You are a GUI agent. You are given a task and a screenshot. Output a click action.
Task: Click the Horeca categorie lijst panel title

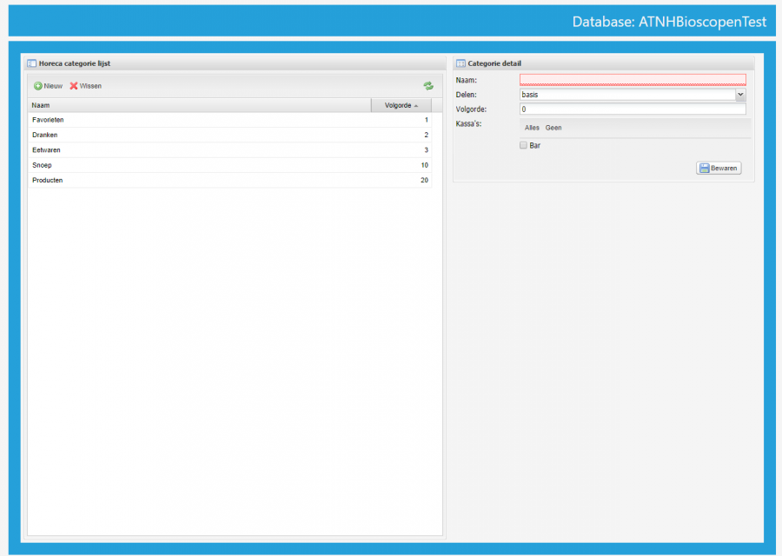75,63
